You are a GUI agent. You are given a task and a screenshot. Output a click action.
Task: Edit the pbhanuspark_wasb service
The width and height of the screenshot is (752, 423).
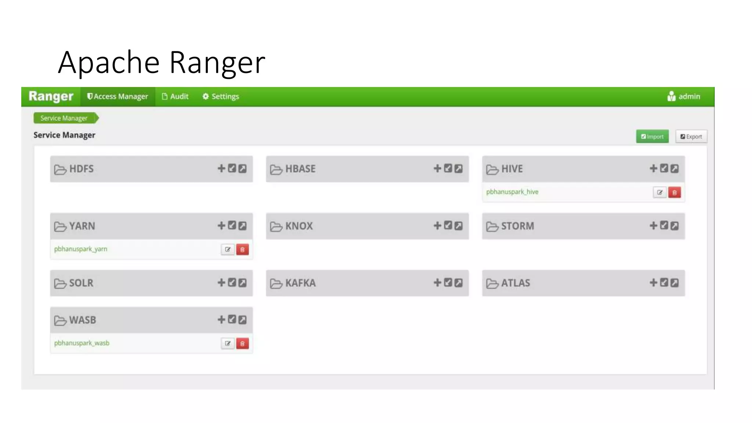pyautogui.click(x=228, y=344)
